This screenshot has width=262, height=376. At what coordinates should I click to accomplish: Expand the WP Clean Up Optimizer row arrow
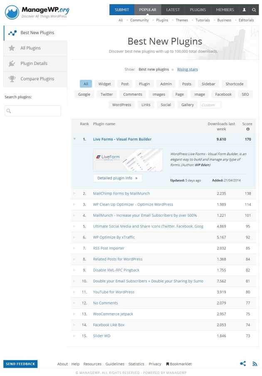[x=74, y=204]
